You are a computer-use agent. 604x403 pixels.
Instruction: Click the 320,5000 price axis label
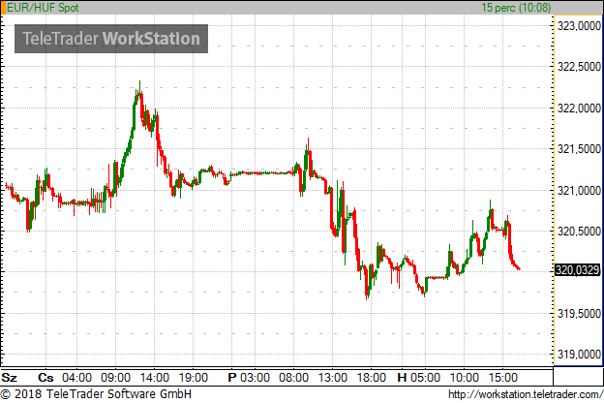click(579, 231)
